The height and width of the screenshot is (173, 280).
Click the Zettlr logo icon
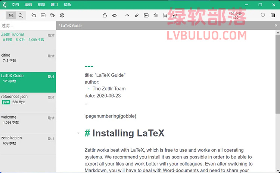coord(4,4)
